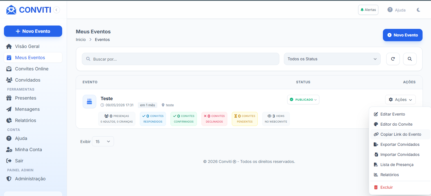The width and height of the screenshot is (431, 196).
Task: Choose Excluir from the actions menu
Action: point(386,187)
